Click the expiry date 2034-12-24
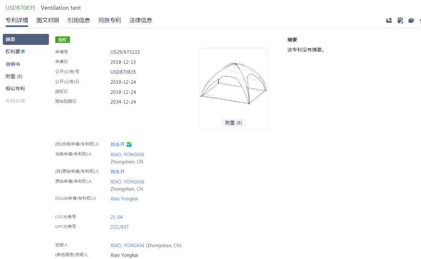The image size is (421, 259). [x=123, y=102]
